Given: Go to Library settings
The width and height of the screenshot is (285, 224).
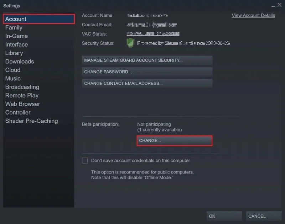Looking at the screenshot, I should (x=14, y=53).
